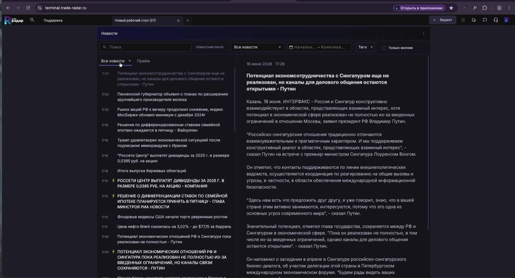Image resolution: width=515 pixels, height=278 pixels.
Task: Select the 'Все новости' tab
Action: (113, 61)
